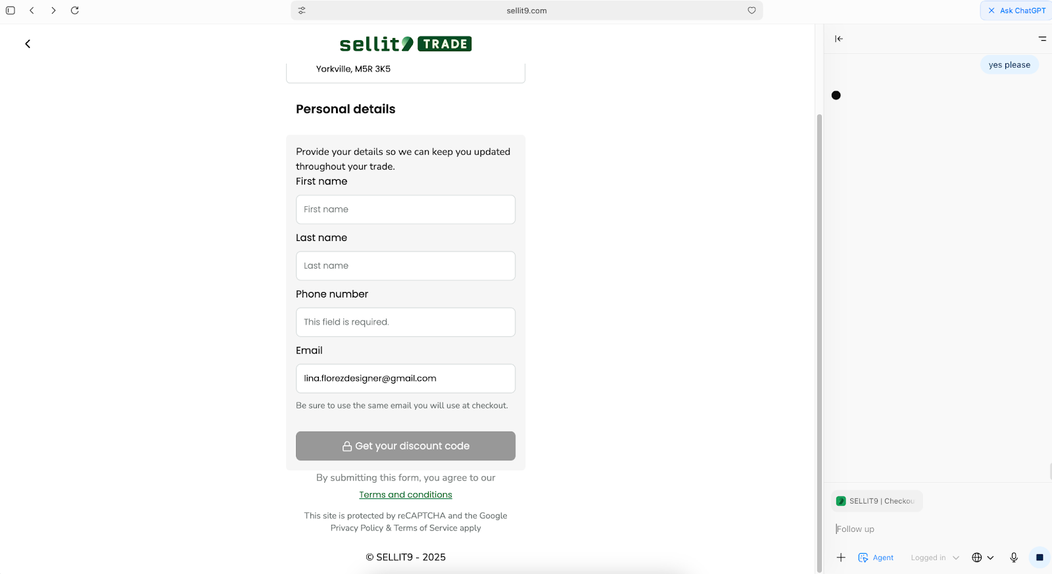The height and width of the screenshot is (574, 1052).
Task: Click the browser back arrow icon
Action: (32, 11)
